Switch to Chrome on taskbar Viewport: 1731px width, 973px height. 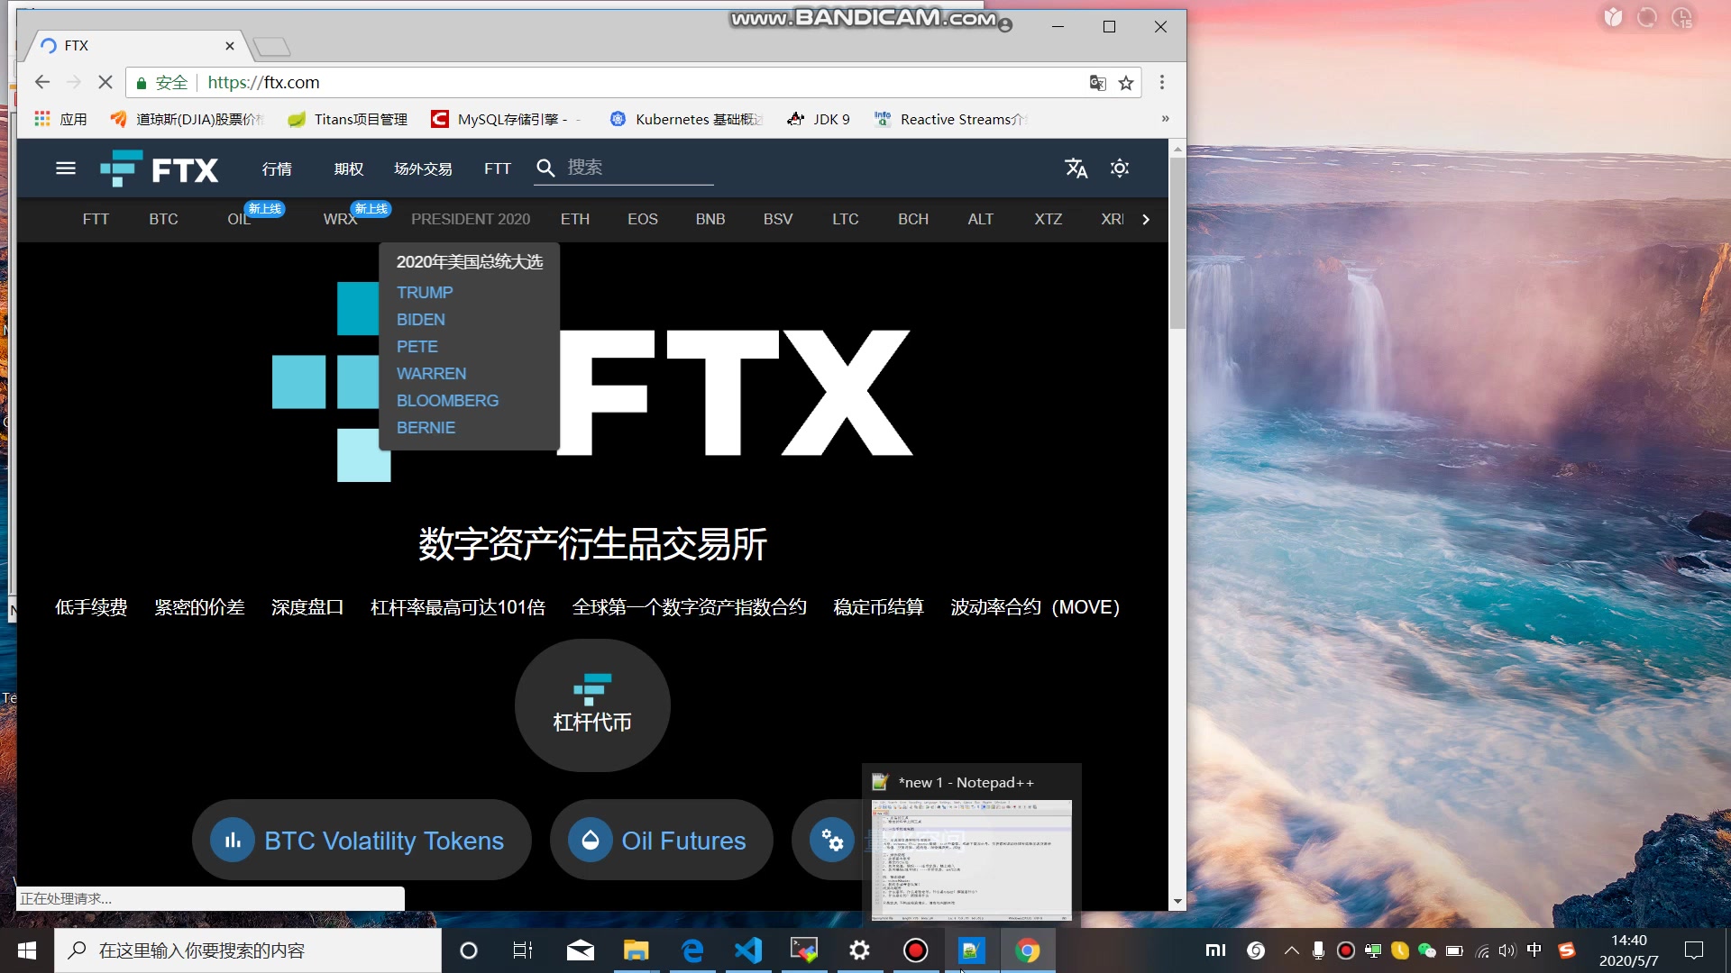1028,950
